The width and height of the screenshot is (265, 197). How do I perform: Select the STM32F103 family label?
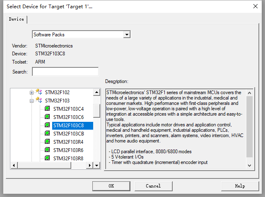[x=57, y=101]
